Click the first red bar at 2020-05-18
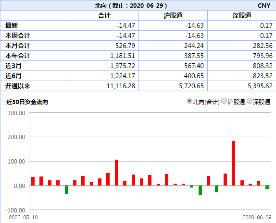 tap(33, 181)
